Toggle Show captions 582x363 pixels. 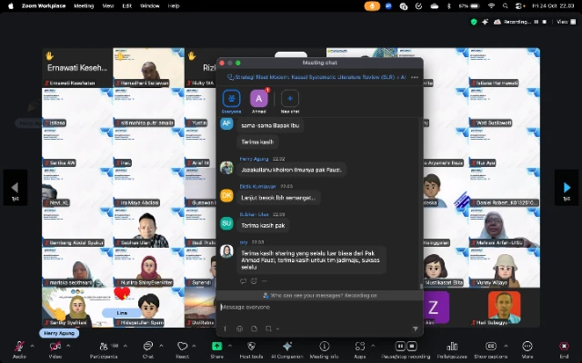[x=490, y=349]
